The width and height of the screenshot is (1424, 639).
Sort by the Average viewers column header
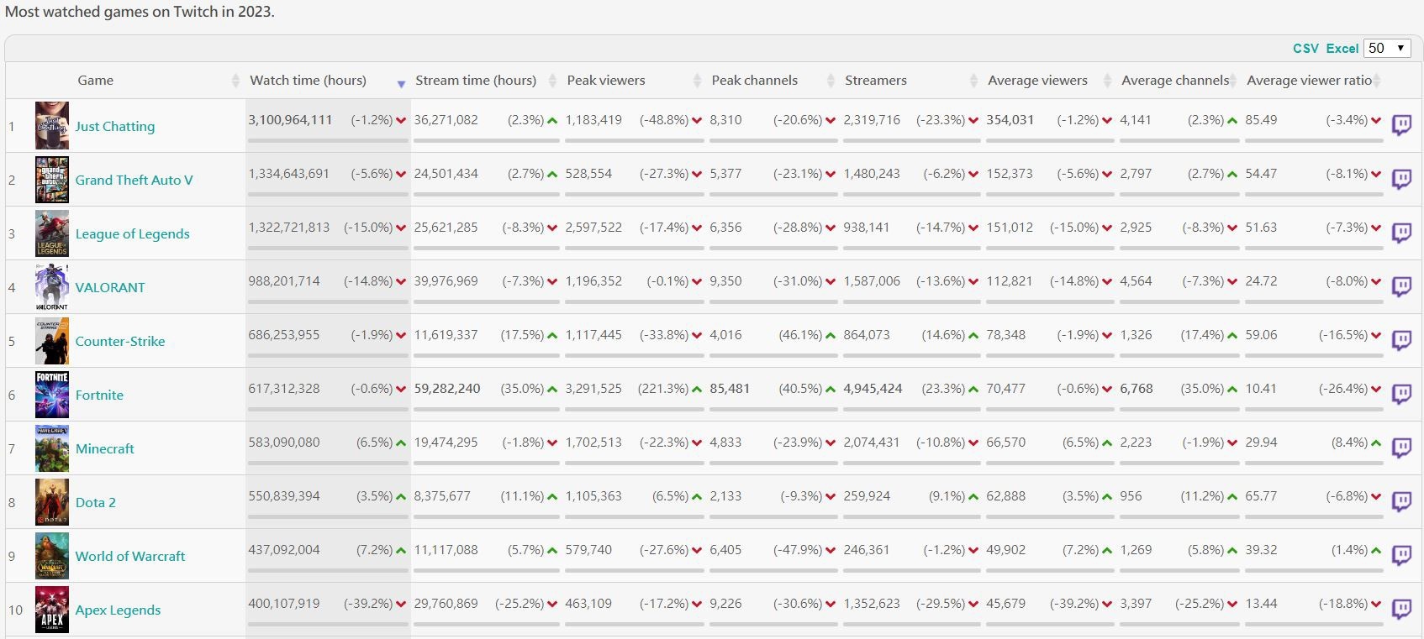click(1037, 81)
